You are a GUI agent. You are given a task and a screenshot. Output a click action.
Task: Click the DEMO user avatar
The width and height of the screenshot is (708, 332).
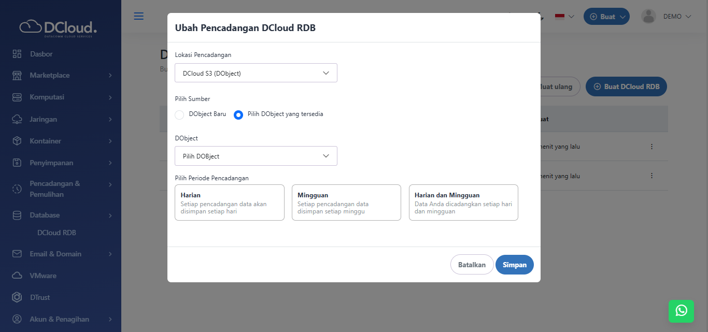(648, 17)
